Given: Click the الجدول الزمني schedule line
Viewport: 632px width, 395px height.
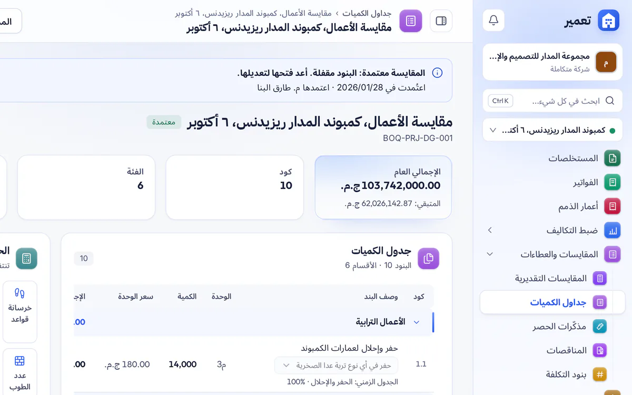Looking at the screenshot, I should (342, 382).
